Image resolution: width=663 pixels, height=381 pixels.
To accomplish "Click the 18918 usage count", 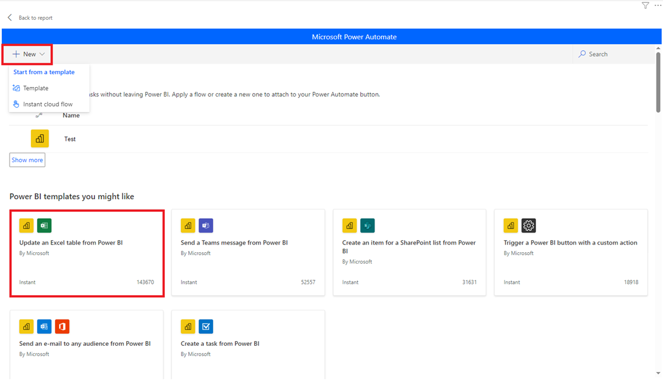I will point(631,282).
